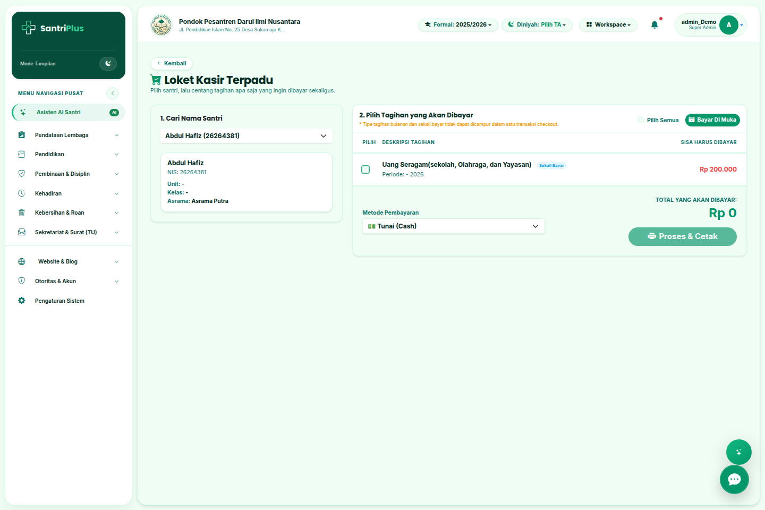Image resolution: width=765 pixels, height=510 pixels.
Task: Open the Workspace dropdown
Action: point(608,25)
